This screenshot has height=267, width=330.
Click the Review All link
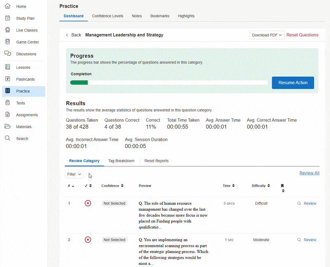[309, 173]
